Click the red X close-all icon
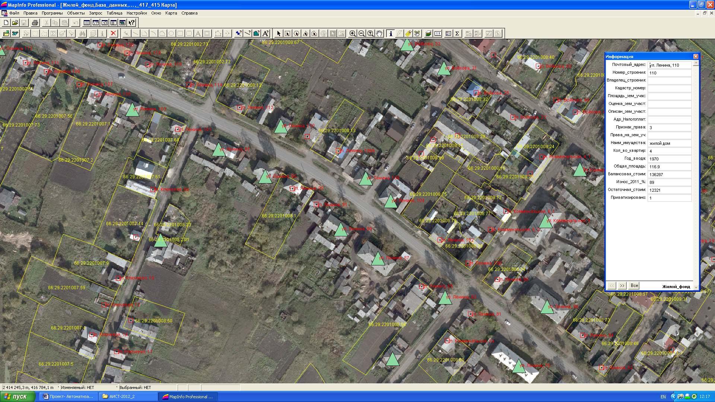 pos(114,33)
